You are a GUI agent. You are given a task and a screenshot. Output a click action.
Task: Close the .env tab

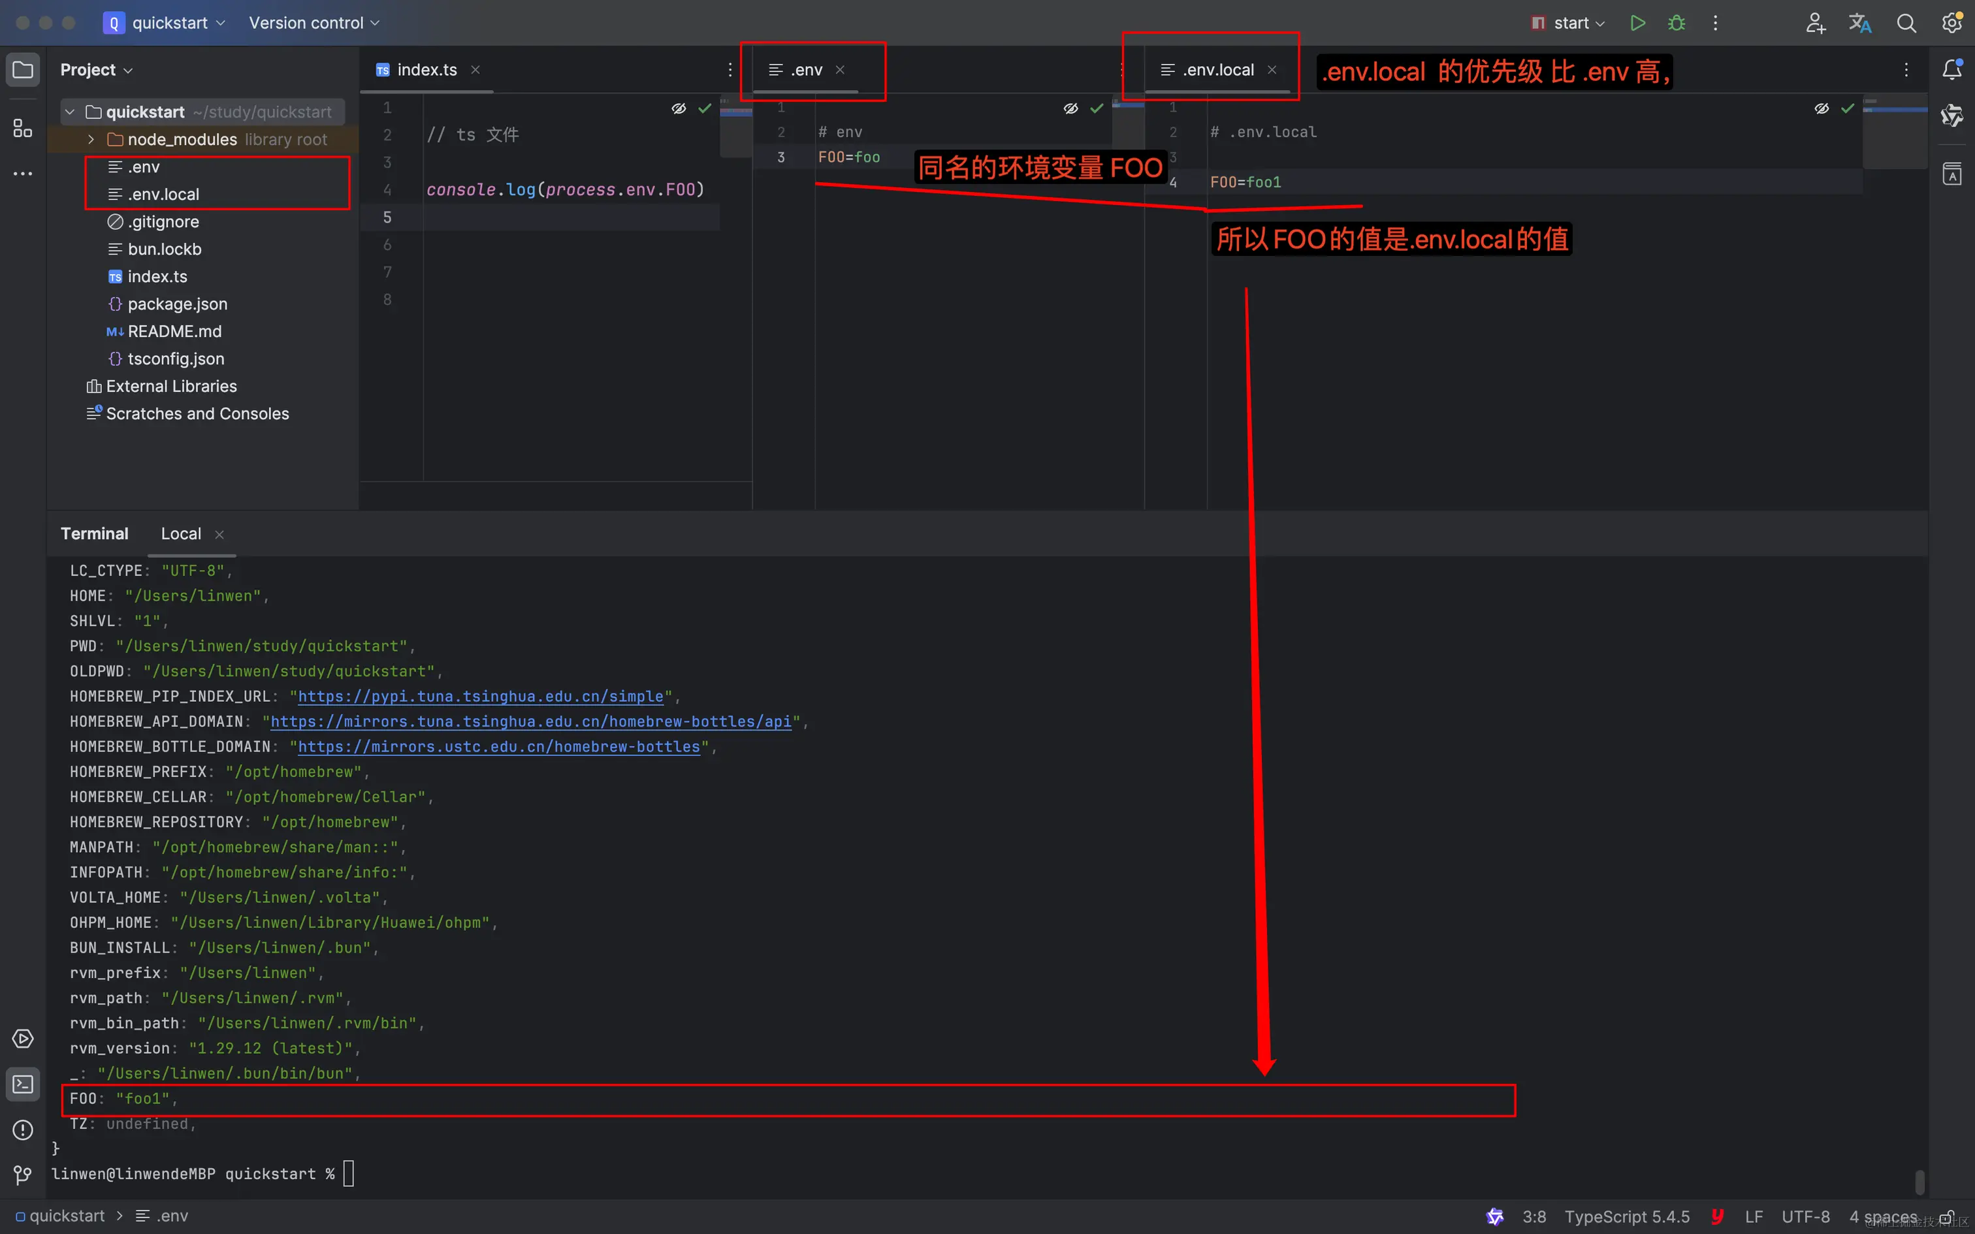[840, 71]
